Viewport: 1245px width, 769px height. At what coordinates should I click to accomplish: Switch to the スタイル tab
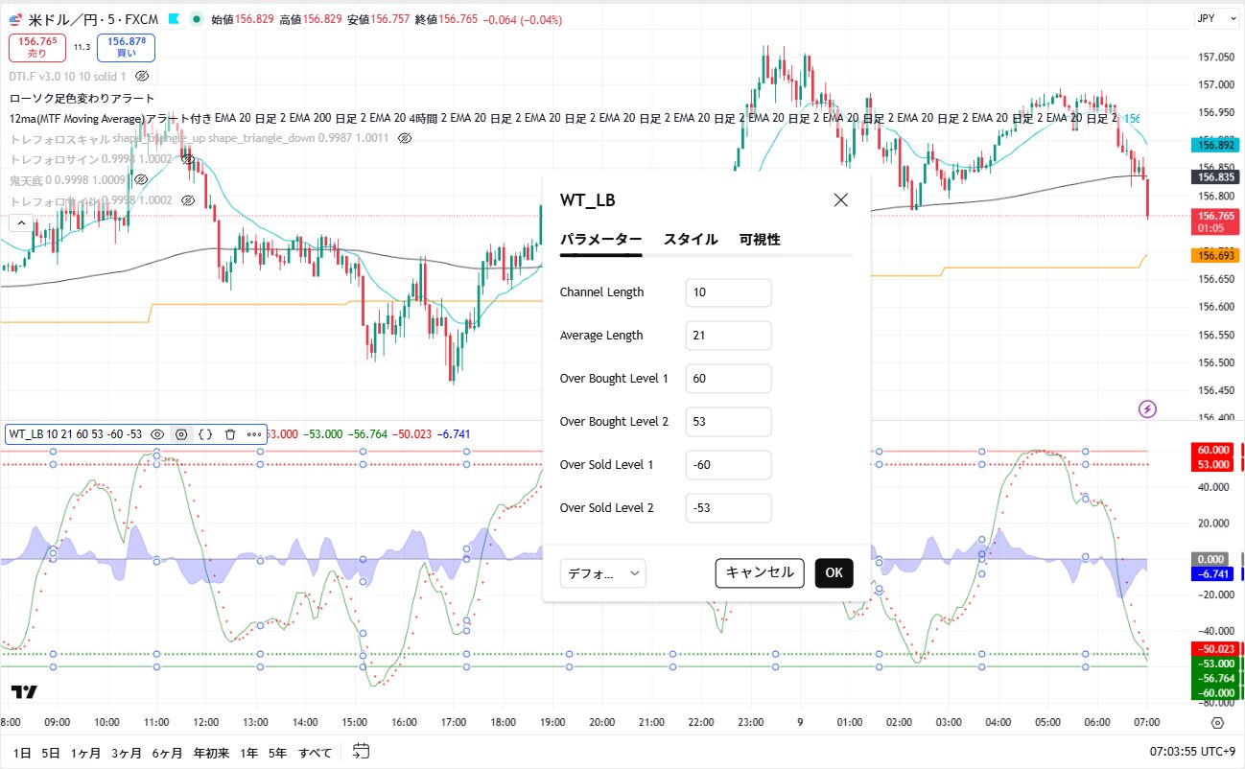click(x=690, y=240)
